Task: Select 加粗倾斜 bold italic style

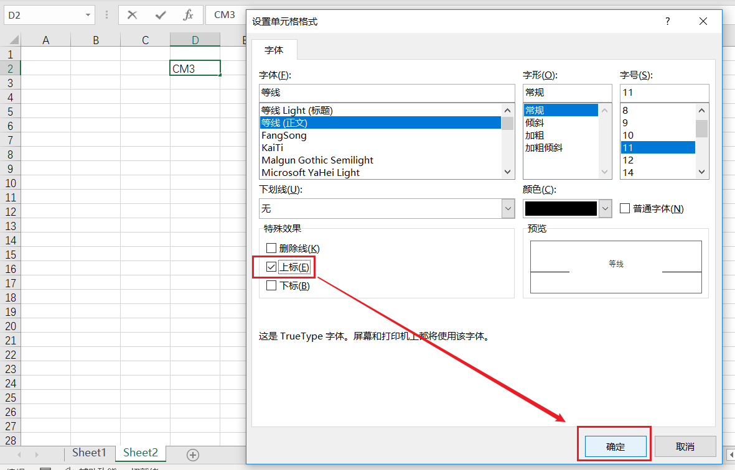Action: (x=561, y=147)
